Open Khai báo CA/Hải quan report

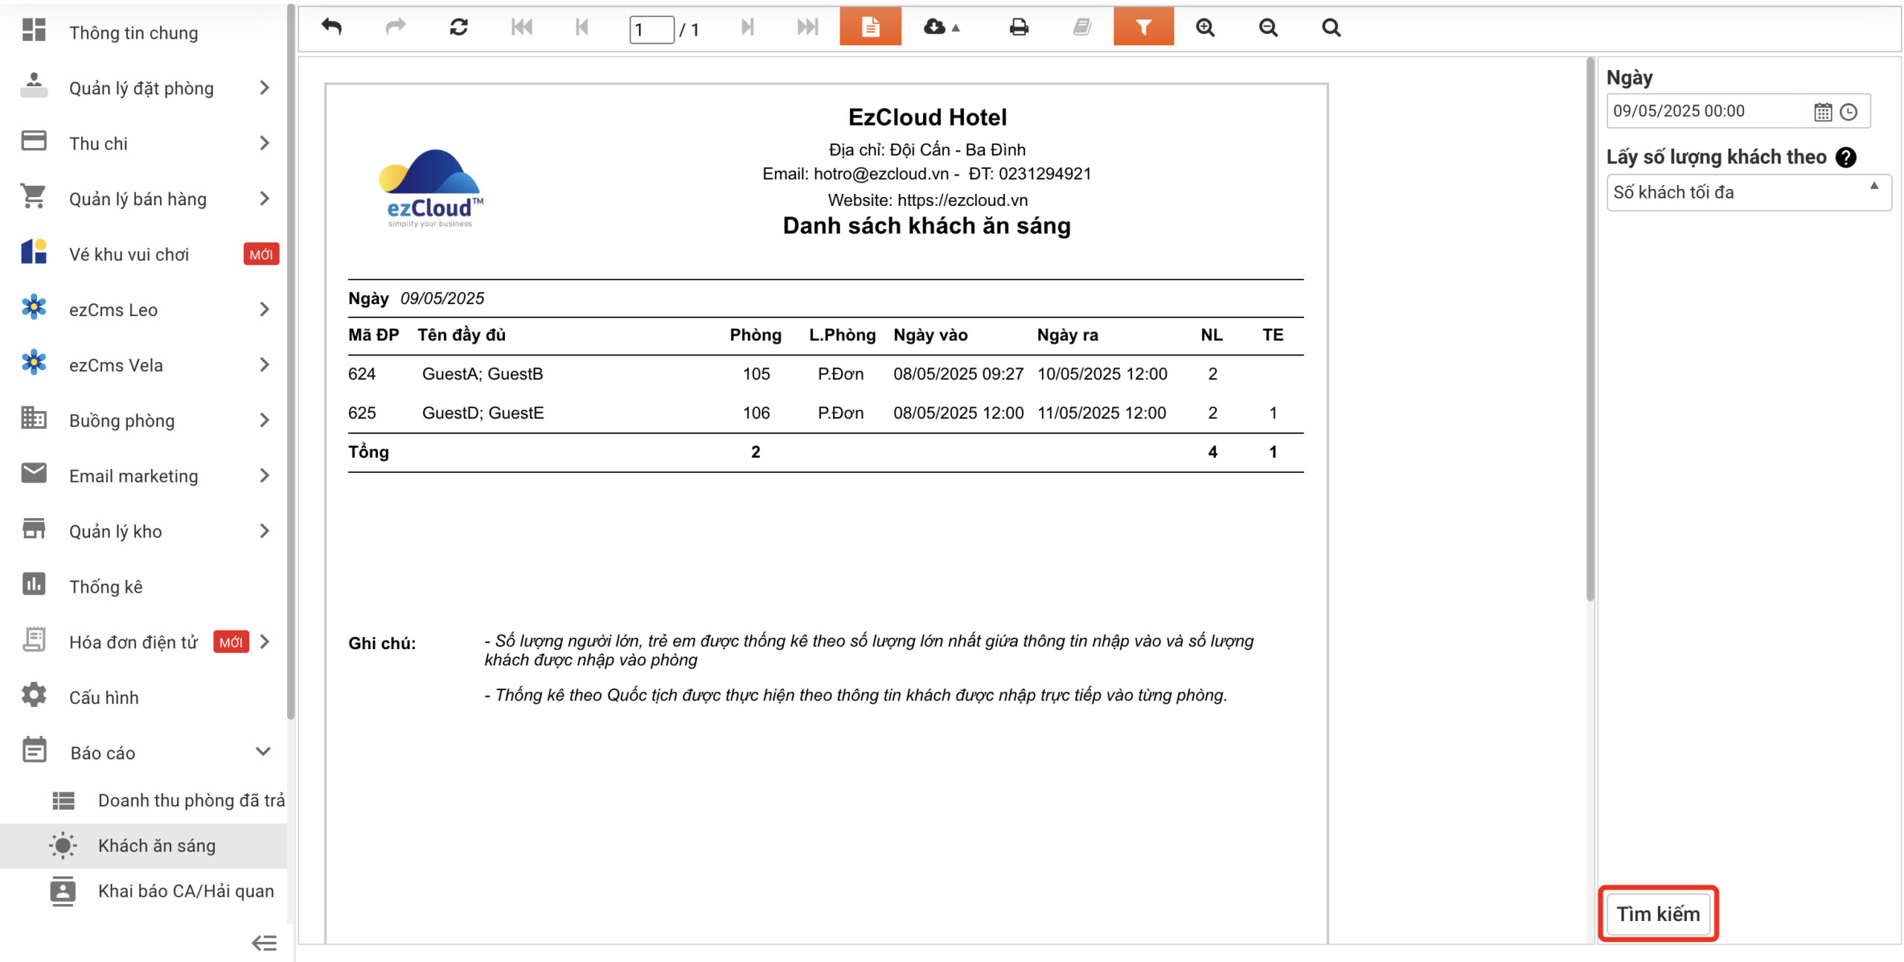(x=185, y=891)
